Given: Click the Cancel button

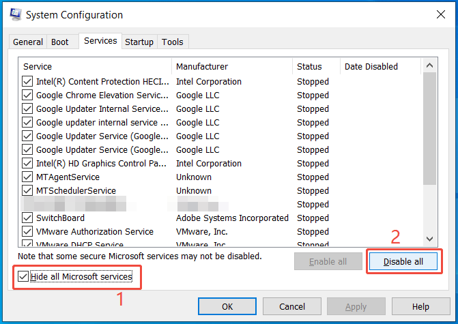Looking at the screenshot, I should point(292,306).
